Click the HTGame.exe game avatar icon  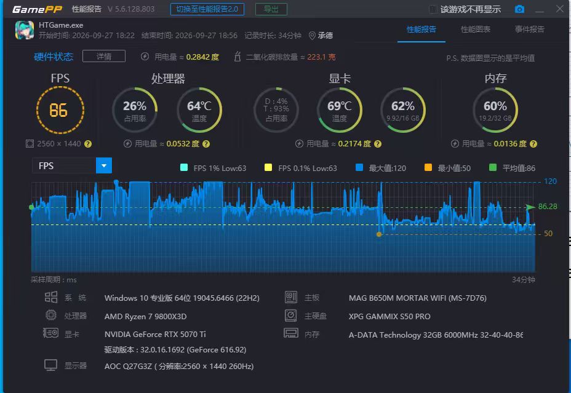tap(25, 30)
